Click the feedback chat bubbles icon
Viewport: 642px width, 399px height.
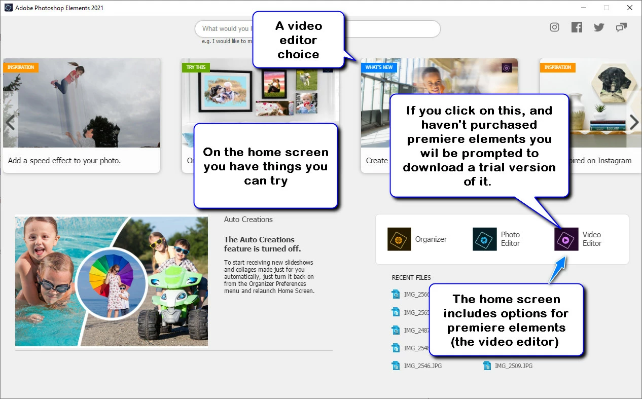[621, 27]
